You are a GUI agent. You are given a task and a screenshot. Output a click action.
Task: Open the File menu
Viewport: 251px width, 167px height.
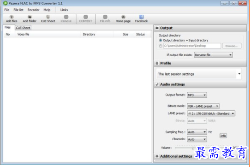7,10
